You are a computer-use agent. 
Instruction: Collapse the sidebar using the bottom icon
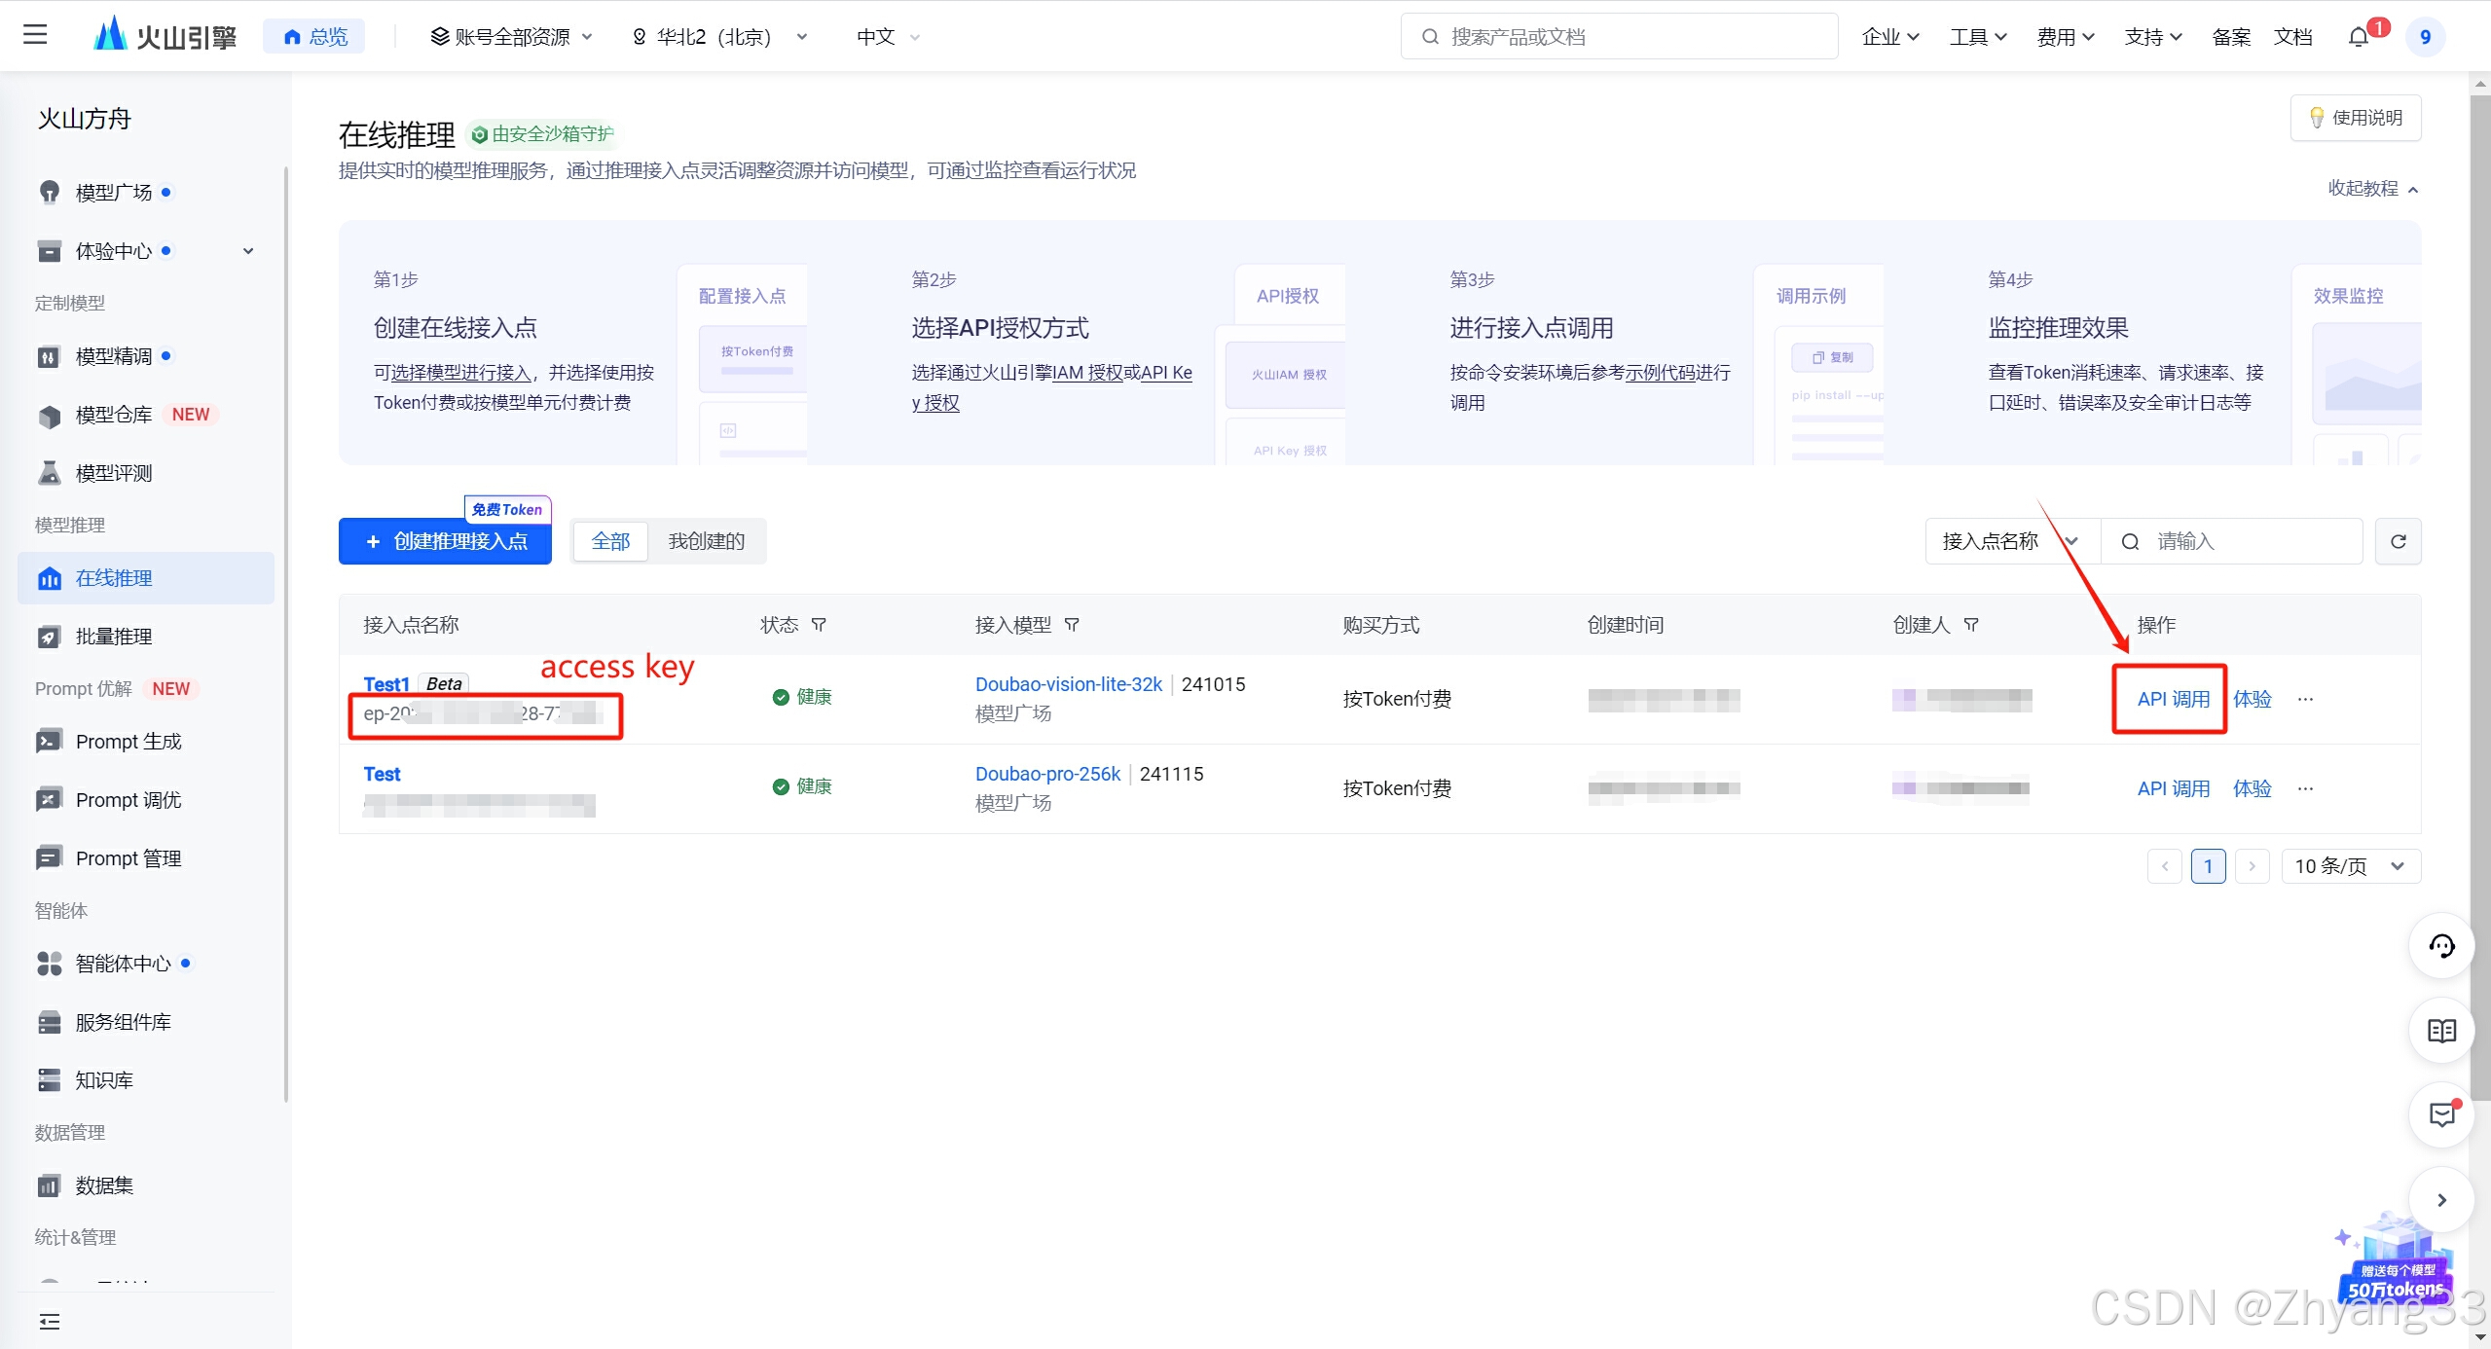pyautogui.click(x=49, y=1321)
